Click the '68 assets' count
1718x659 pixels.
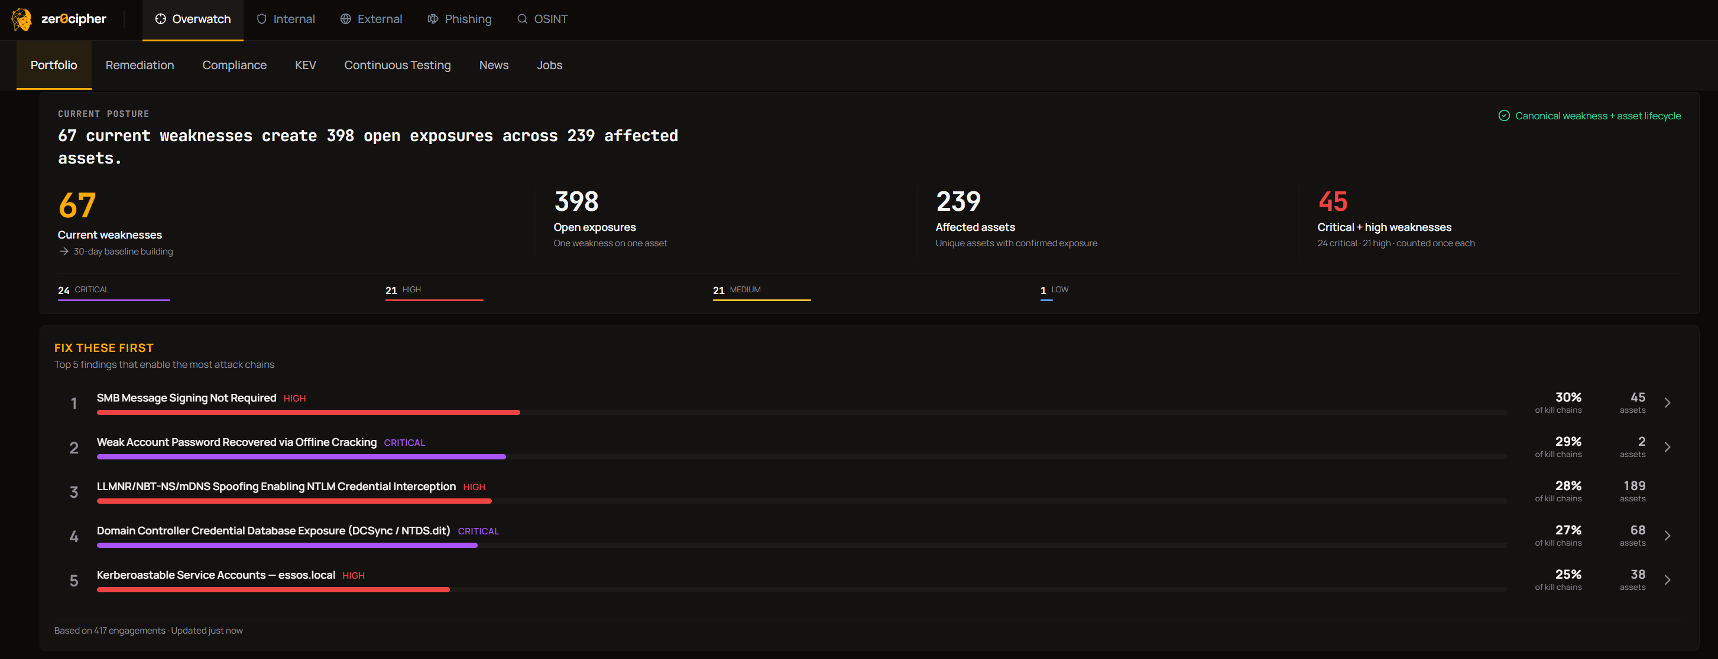click(x=1634, y=535)
